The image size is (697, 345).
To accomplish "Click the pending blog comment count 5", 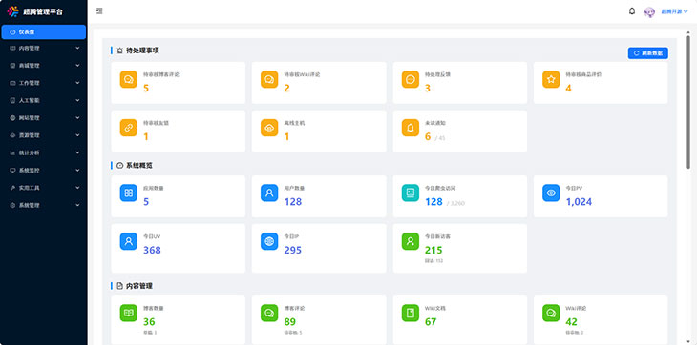I will click(x=146, y=89).
